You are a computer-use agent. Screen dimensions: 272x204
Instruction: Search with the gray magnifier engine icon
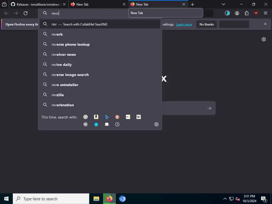pos(86,124)
